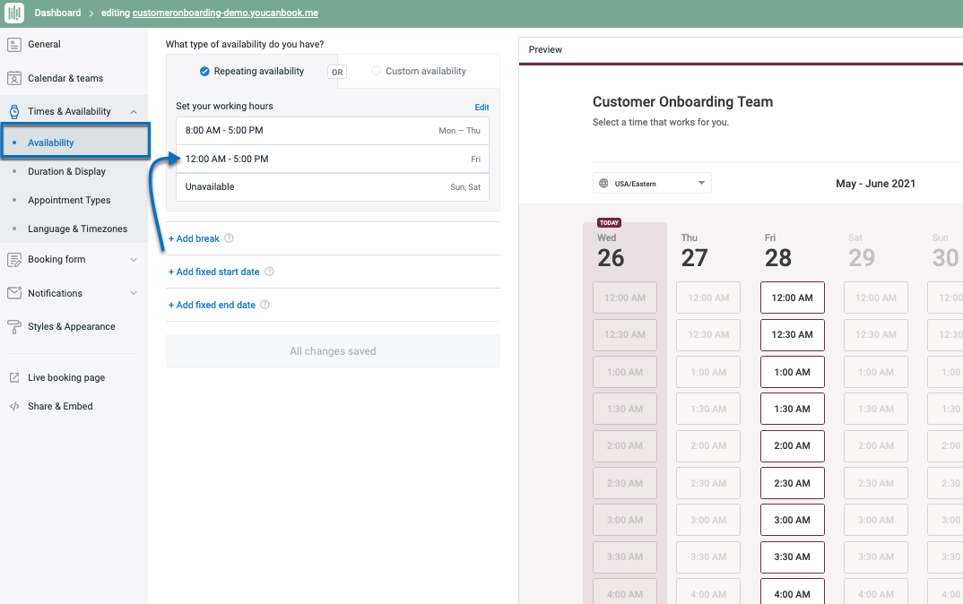
Task: Click the Live booking page external-link icon
Action: coord(14,377)
